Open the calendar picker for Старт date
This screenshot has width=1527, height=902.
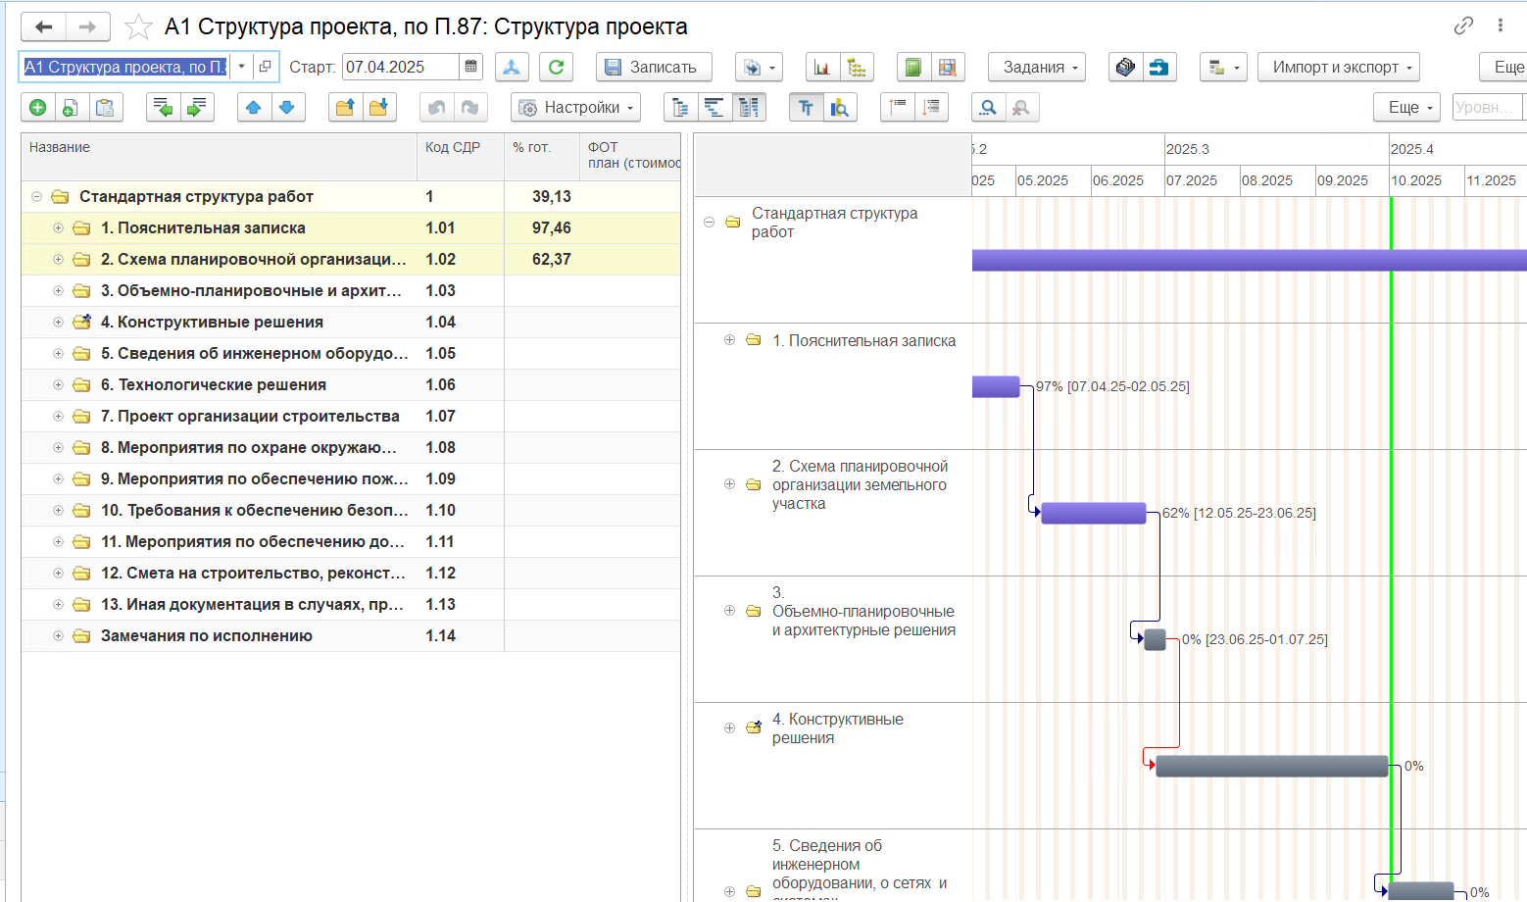tap(471, 67)
